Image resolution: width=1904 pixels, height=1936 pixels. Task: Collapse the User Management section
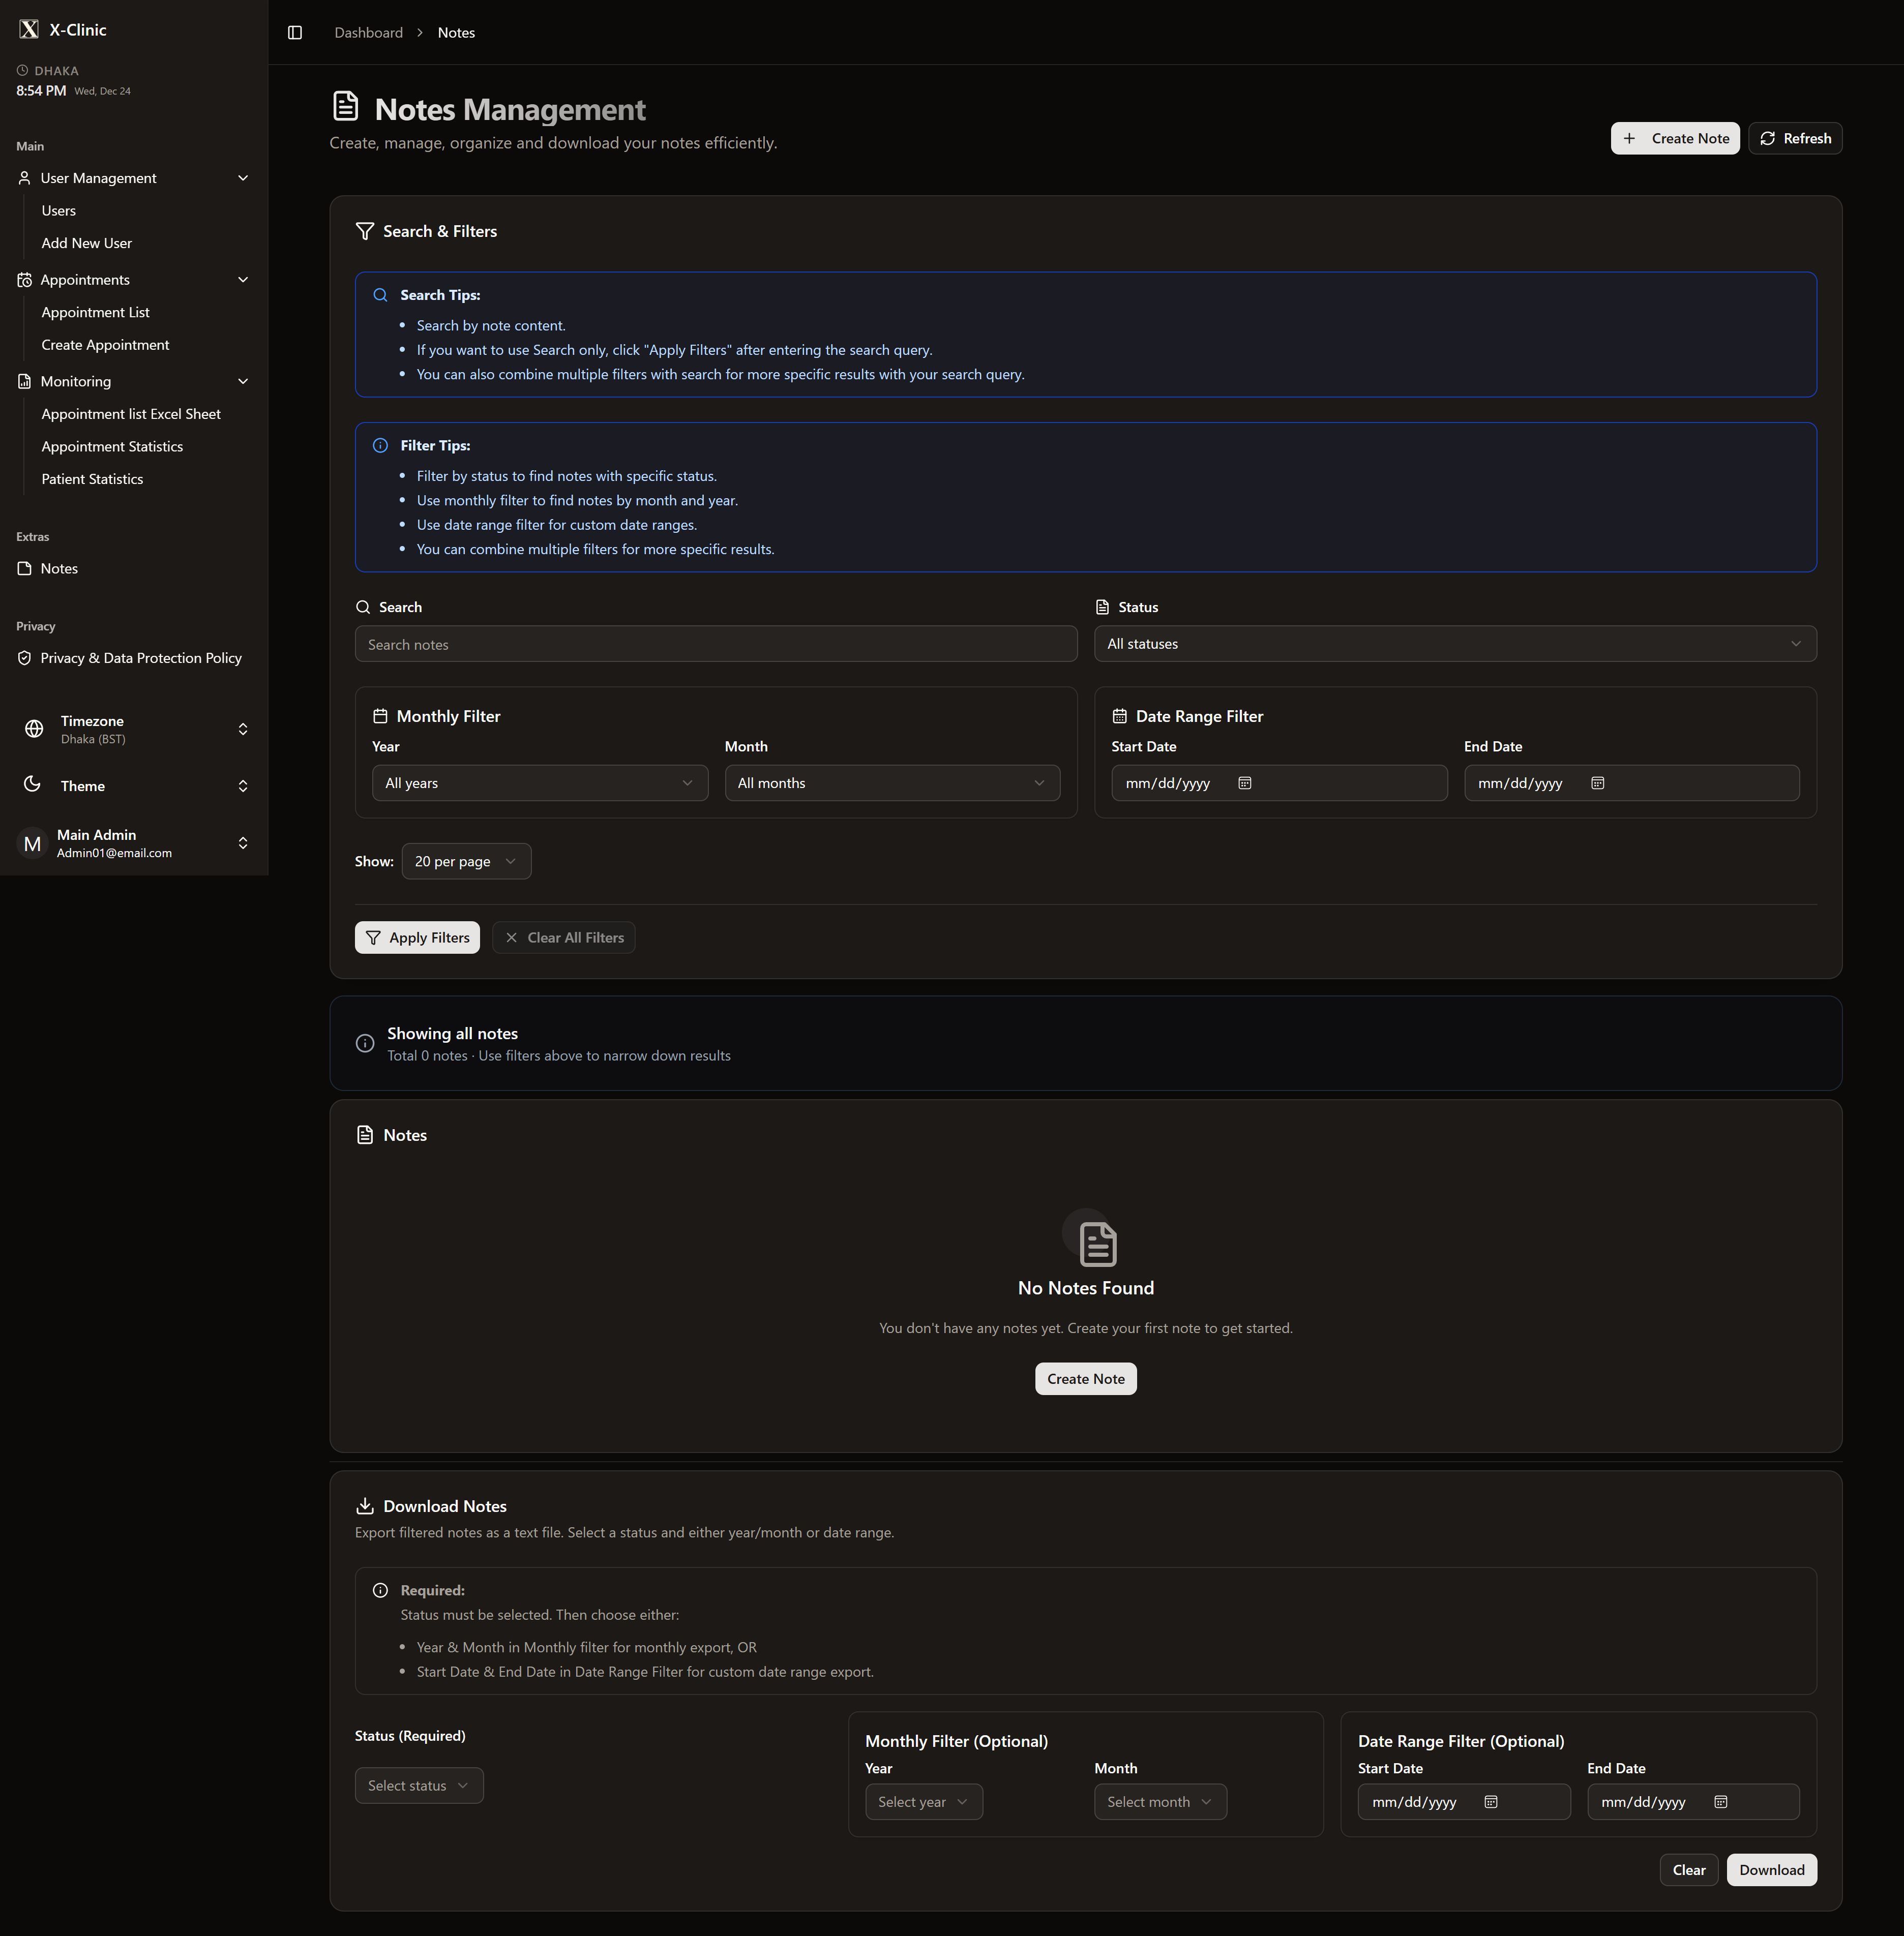tap(242, 178)
